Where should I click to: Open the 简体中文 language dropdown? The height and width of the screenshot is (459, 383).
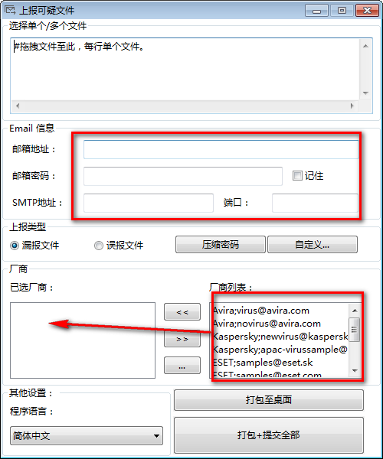(87, 435)
